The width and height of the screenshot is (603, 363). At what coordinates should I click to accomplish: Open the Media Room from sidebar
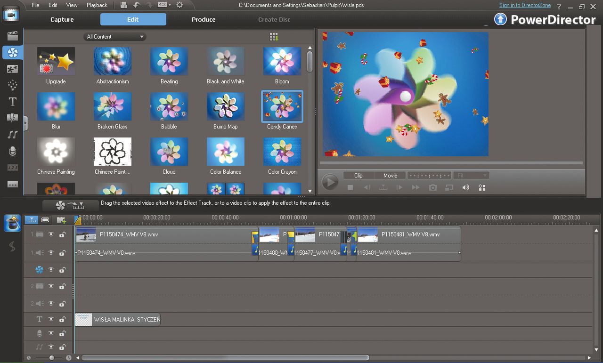[12, 36]
